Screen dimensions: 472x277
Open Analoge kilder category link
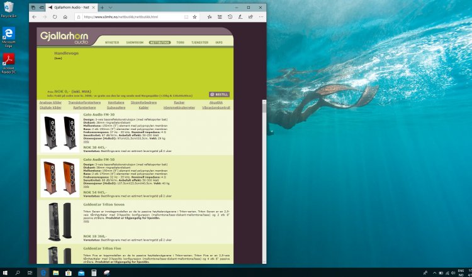pyautogui.click(x=50, y=102)
